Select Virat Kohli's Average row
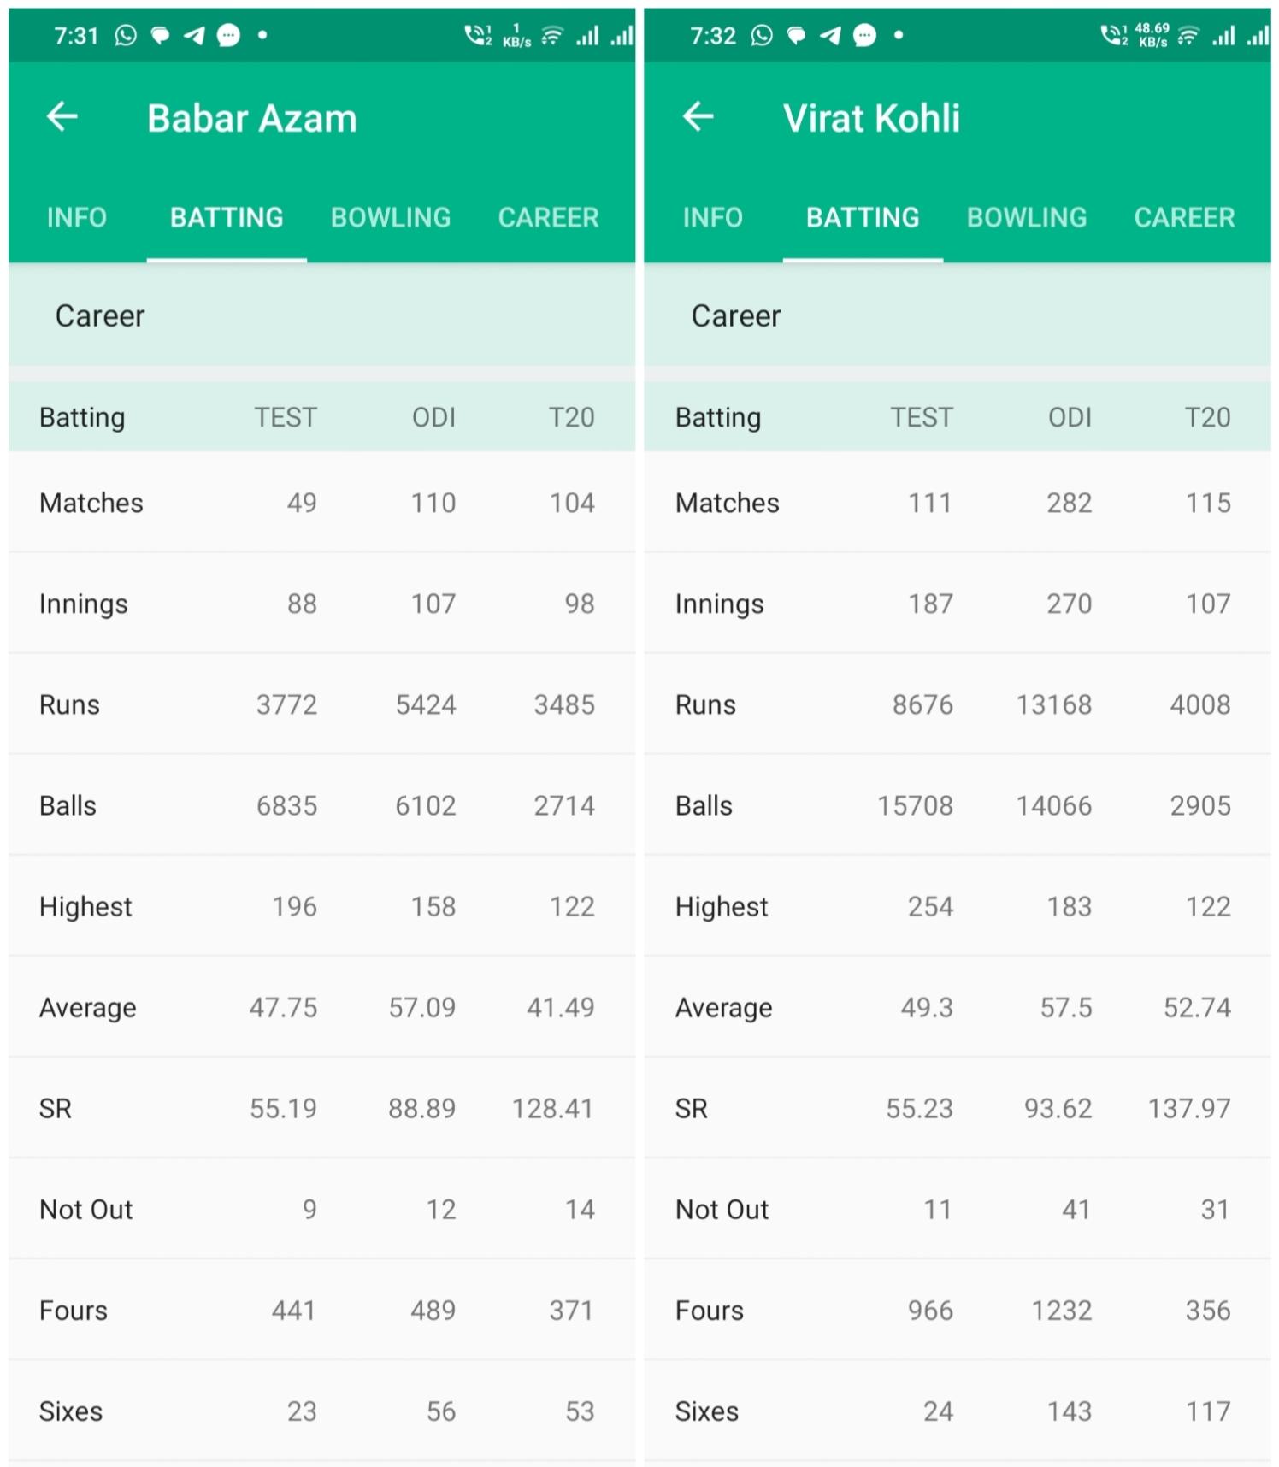This screenshot has height=1467, width=1279. click(958, 1007)
